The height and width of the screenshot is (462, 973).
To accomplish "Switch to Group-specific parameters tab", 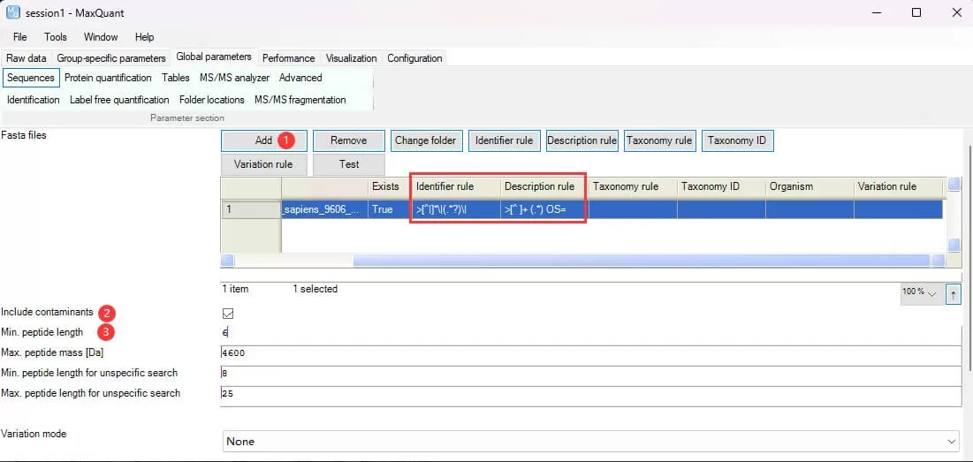I will click(111, 58).
